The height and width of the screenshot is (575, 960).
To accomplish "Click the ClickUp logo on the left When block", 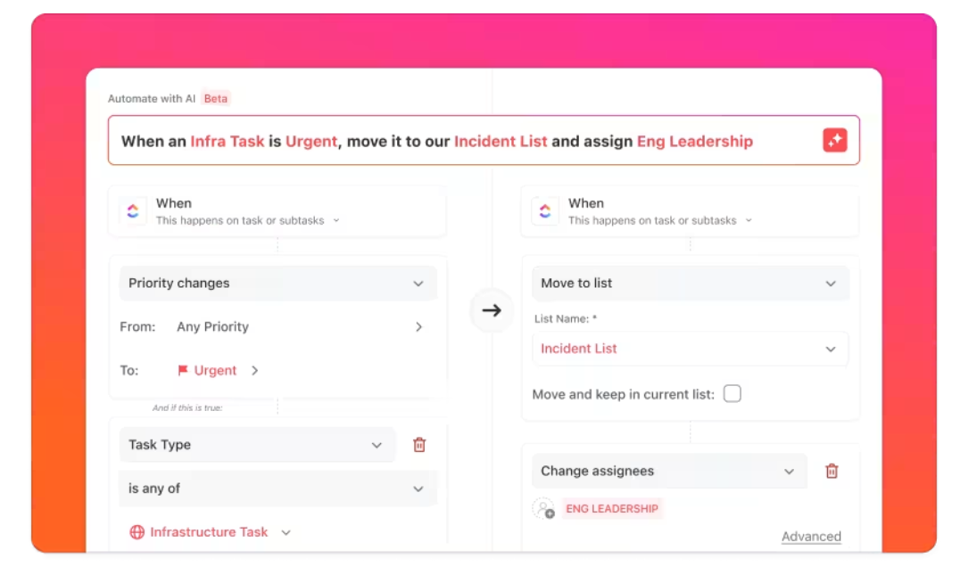I will point(134,210).
